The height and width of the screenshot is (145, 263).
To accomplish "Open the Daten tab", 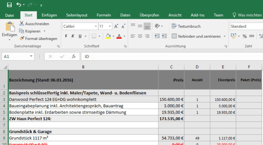I will pyautogui.click(x=125, y=15).
